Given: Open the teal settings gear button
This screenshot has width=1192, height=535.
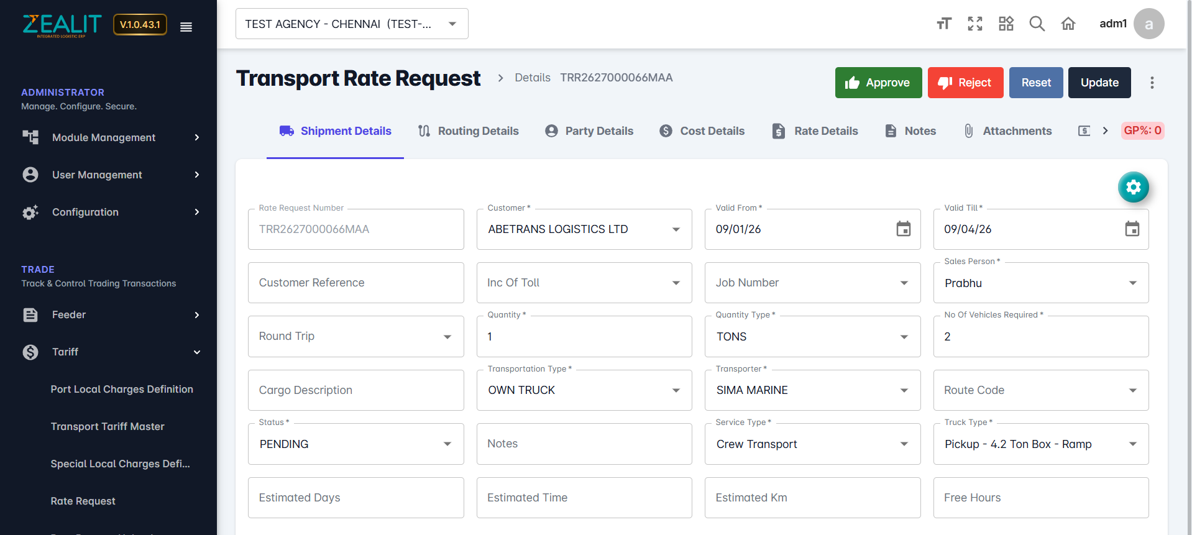Looking at the screenshot, I should click(x=1133, y=187).
